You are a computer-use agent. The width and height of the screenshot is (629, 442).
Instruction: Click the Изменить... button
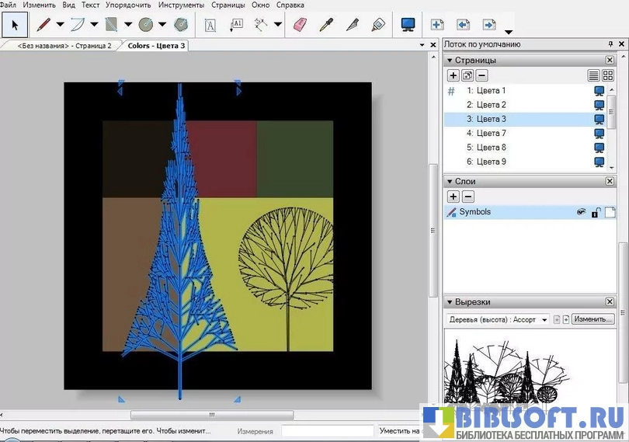pos(593,319)
